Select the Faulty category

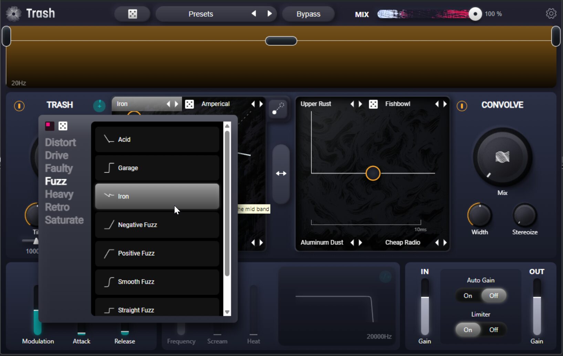pyautogui.click(x=59, y=168)
